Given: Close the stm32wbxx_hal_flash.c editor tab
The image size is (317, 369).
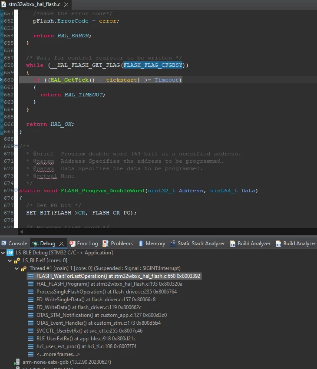Looking at the screenshot, I should pyautogui.click(x=66, y=4).
